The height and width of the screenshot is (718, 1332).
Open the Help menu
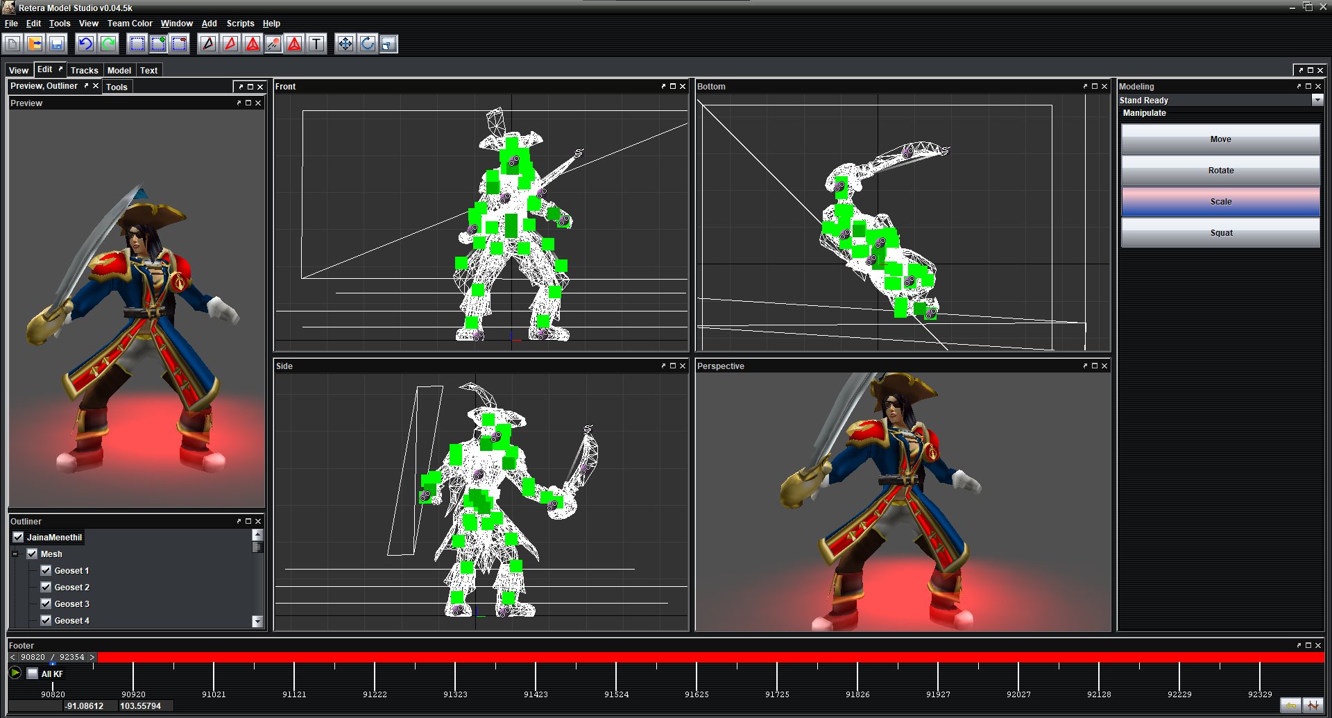271,24
